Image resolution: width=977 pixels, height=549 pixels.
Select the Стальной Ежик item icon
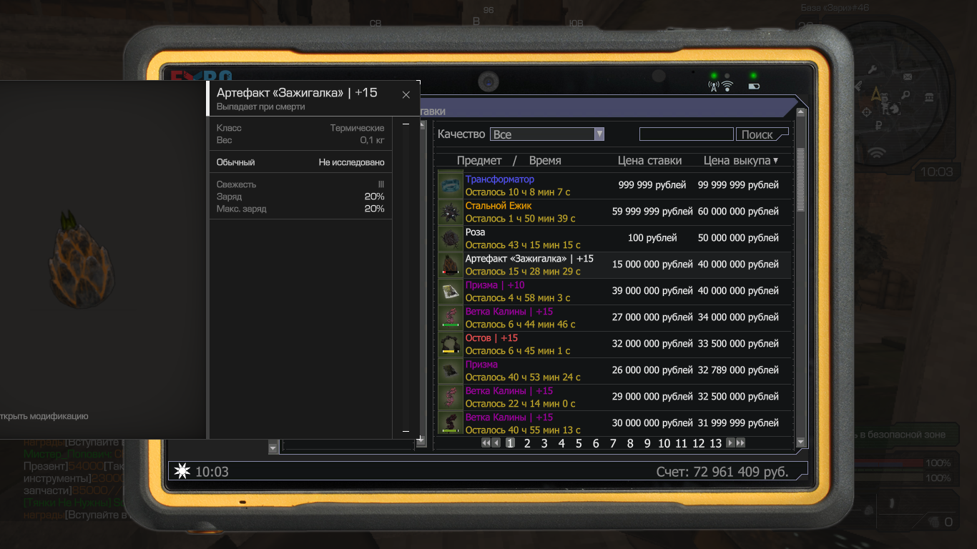pyautogui.click(x=451, y=212)
